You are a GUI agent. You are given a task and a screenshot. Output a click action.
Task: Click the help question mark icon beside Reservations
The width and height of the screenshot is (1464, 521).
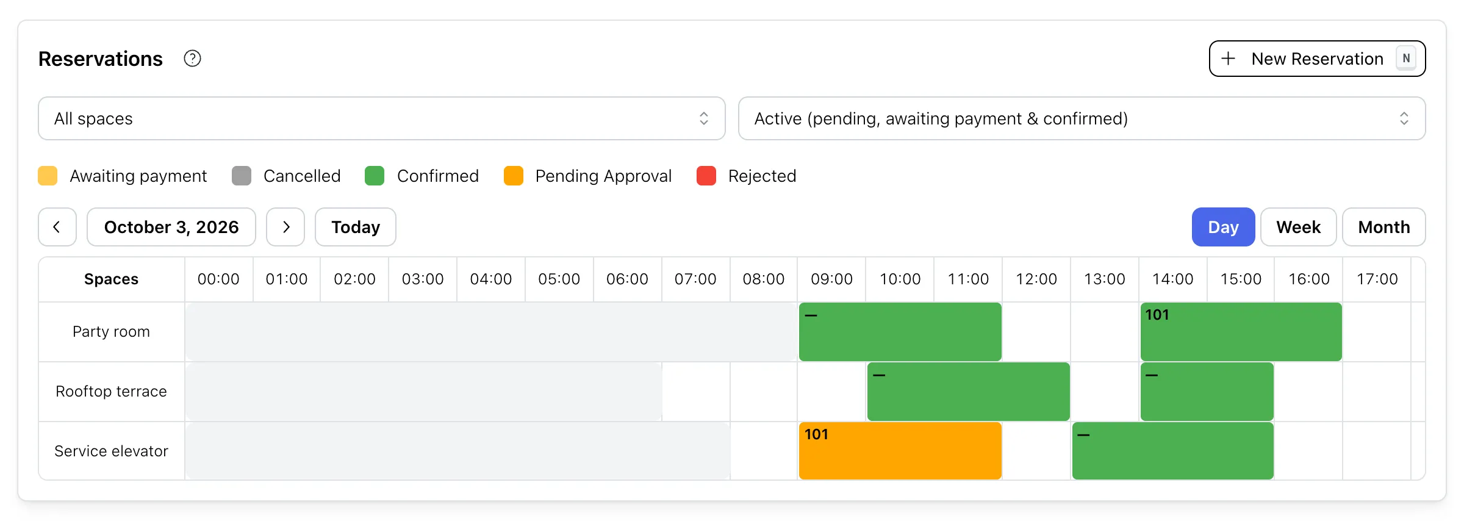192,59
